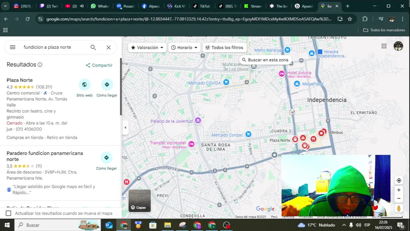
Task: Switch to the Kick tab
Action: tap(176, 6)
